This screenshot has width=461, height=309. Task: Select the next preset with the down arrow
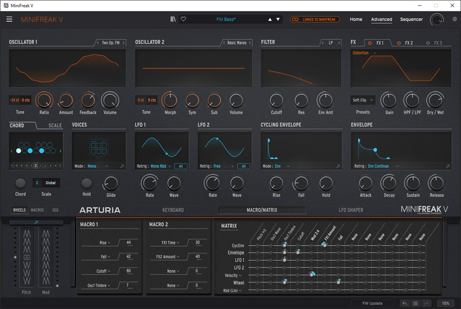pyautogui.click(x=278, y=19)
